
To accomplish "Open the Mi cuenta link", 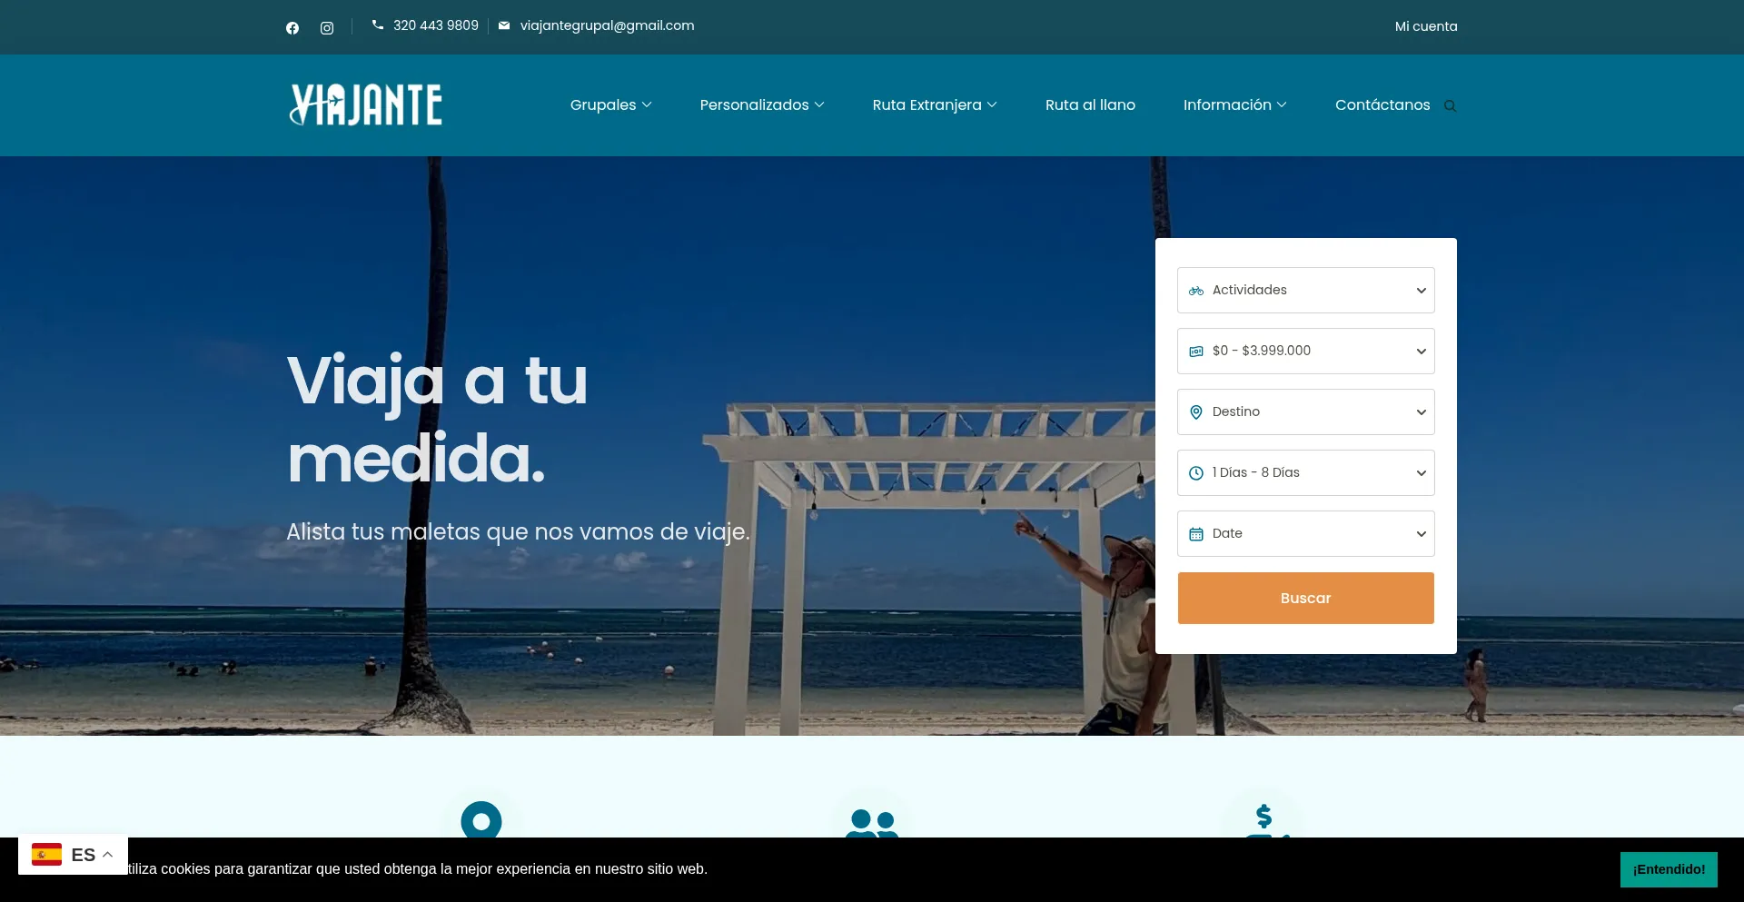I will pos(1425,26).
